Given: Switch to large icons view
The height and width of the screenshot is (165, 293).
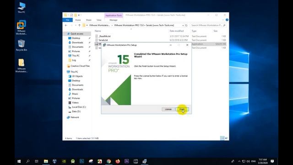Looking at the screenshot, I should (x=226, y=138).
